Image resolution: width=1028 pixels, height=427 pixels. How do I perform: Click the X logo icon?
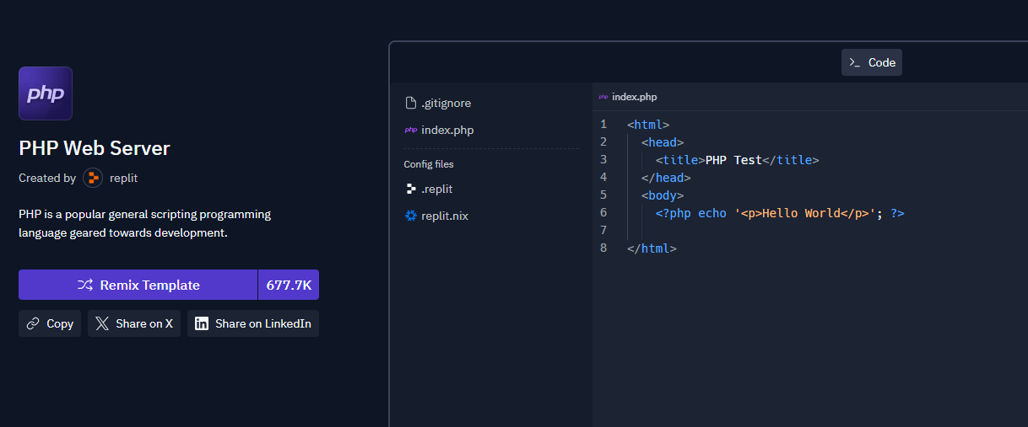pos(102,323)
